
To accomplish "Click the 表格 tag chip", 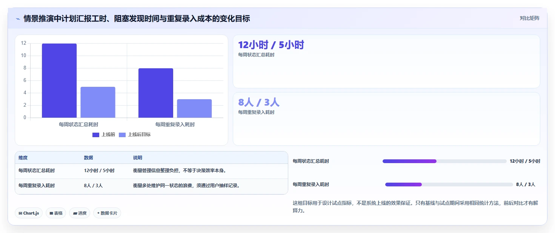I will coord(56,213).
